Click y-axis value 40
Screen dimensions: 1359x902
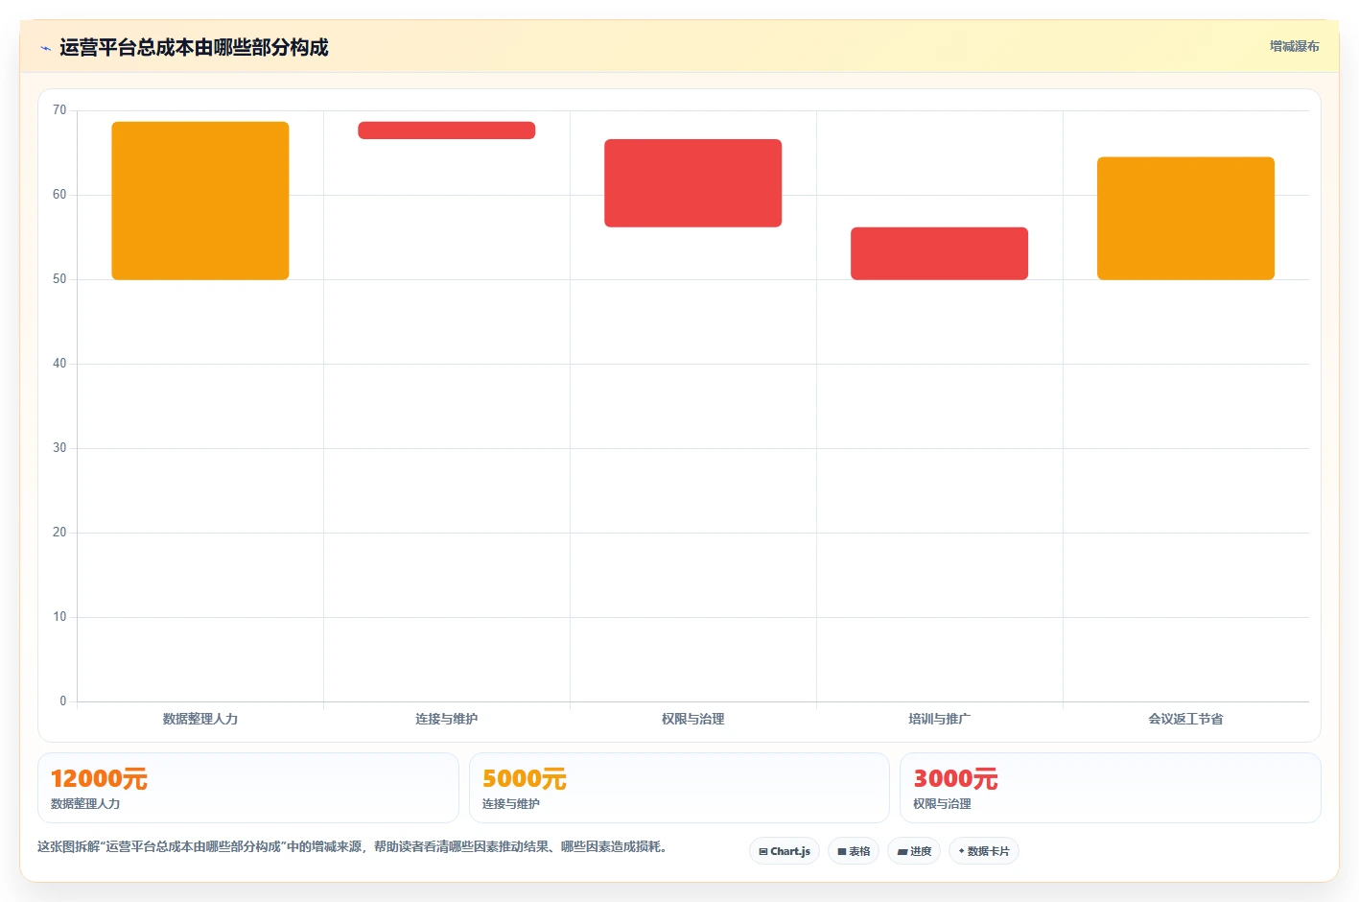click(x=59, y=364)
